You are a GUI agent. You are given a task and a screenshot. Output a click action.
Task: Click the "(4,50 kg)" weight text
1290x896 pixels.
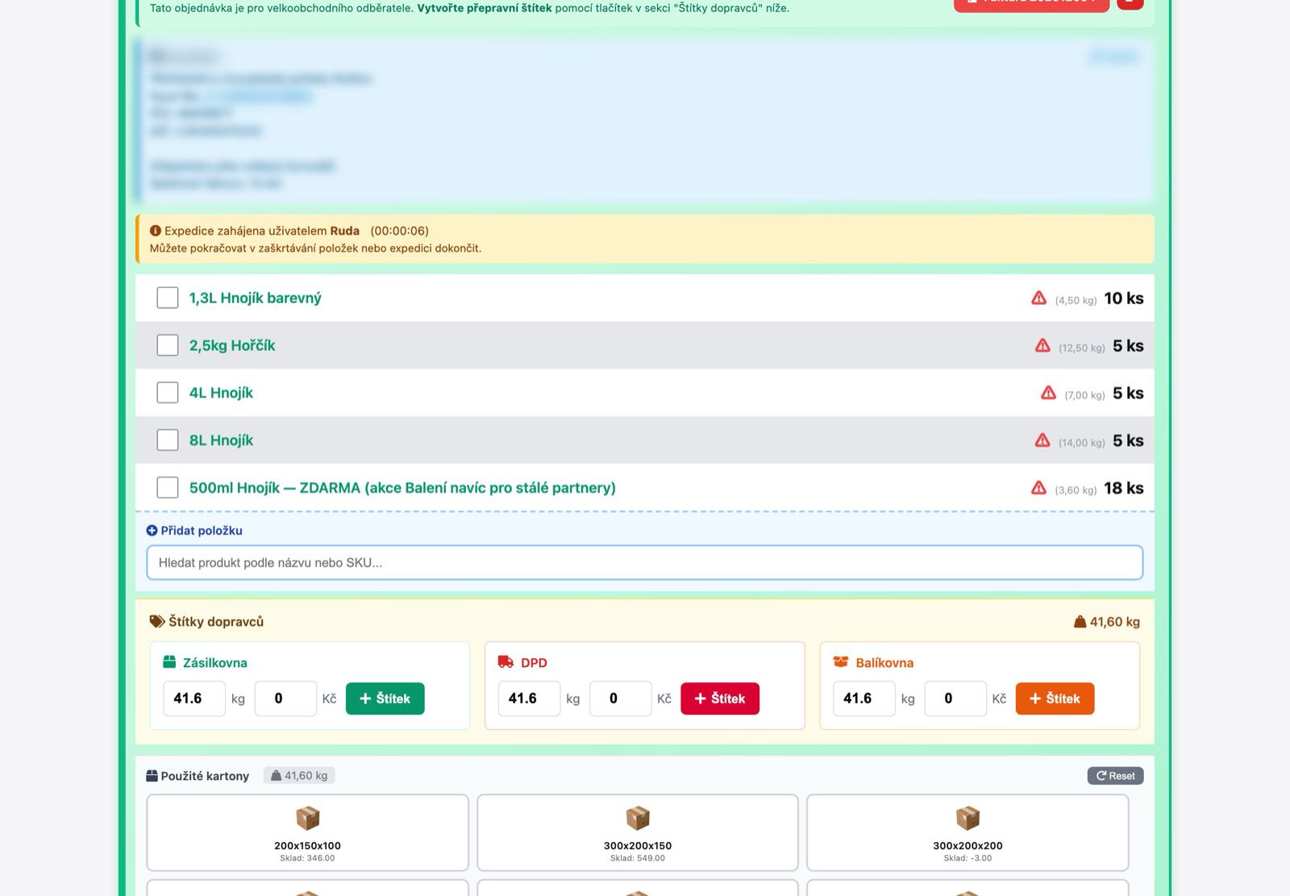point(1076,301)
